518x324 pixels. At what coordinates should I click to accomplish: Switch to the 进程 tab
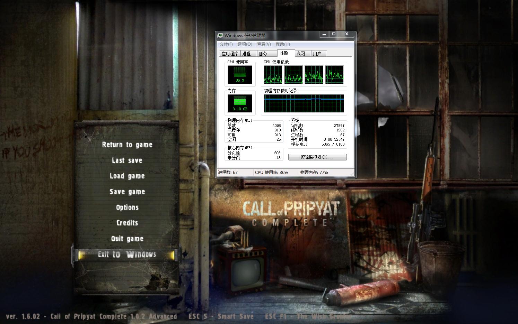pos(248,54)
